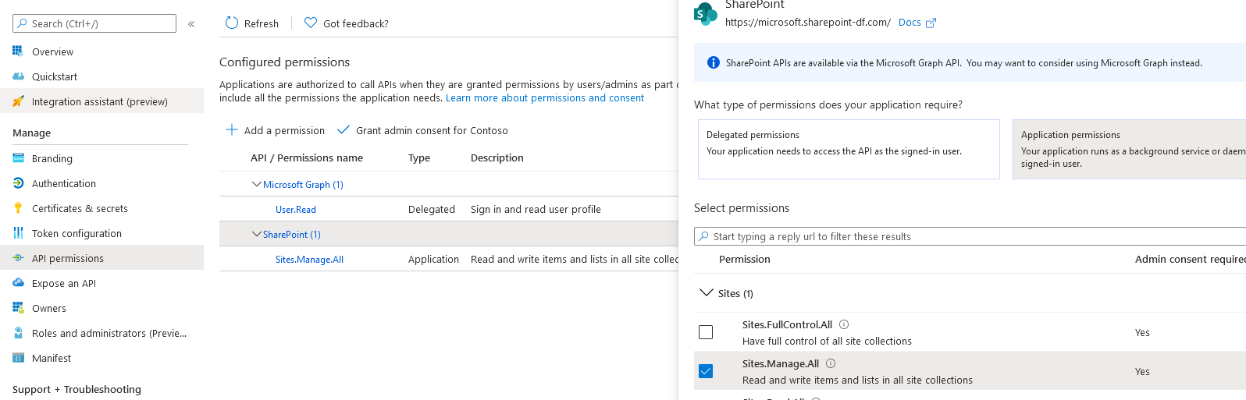This screenshot has height=400, width=1246.
Task: Click the Expose an API cloud icon
Action: tap(18, 283)
